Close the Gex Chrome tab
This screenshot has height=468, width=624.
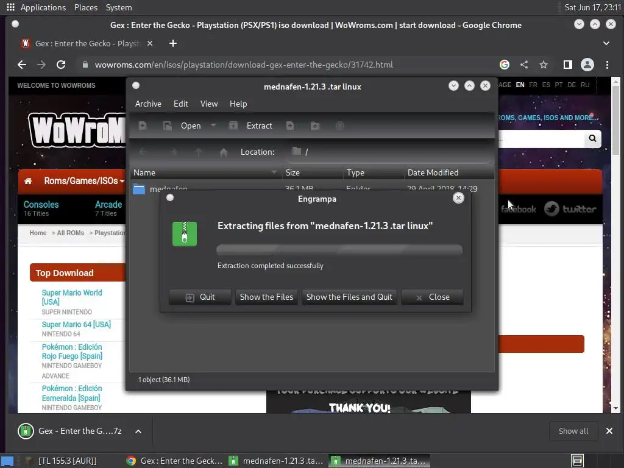pyautogui.click(x=150, y=43)
